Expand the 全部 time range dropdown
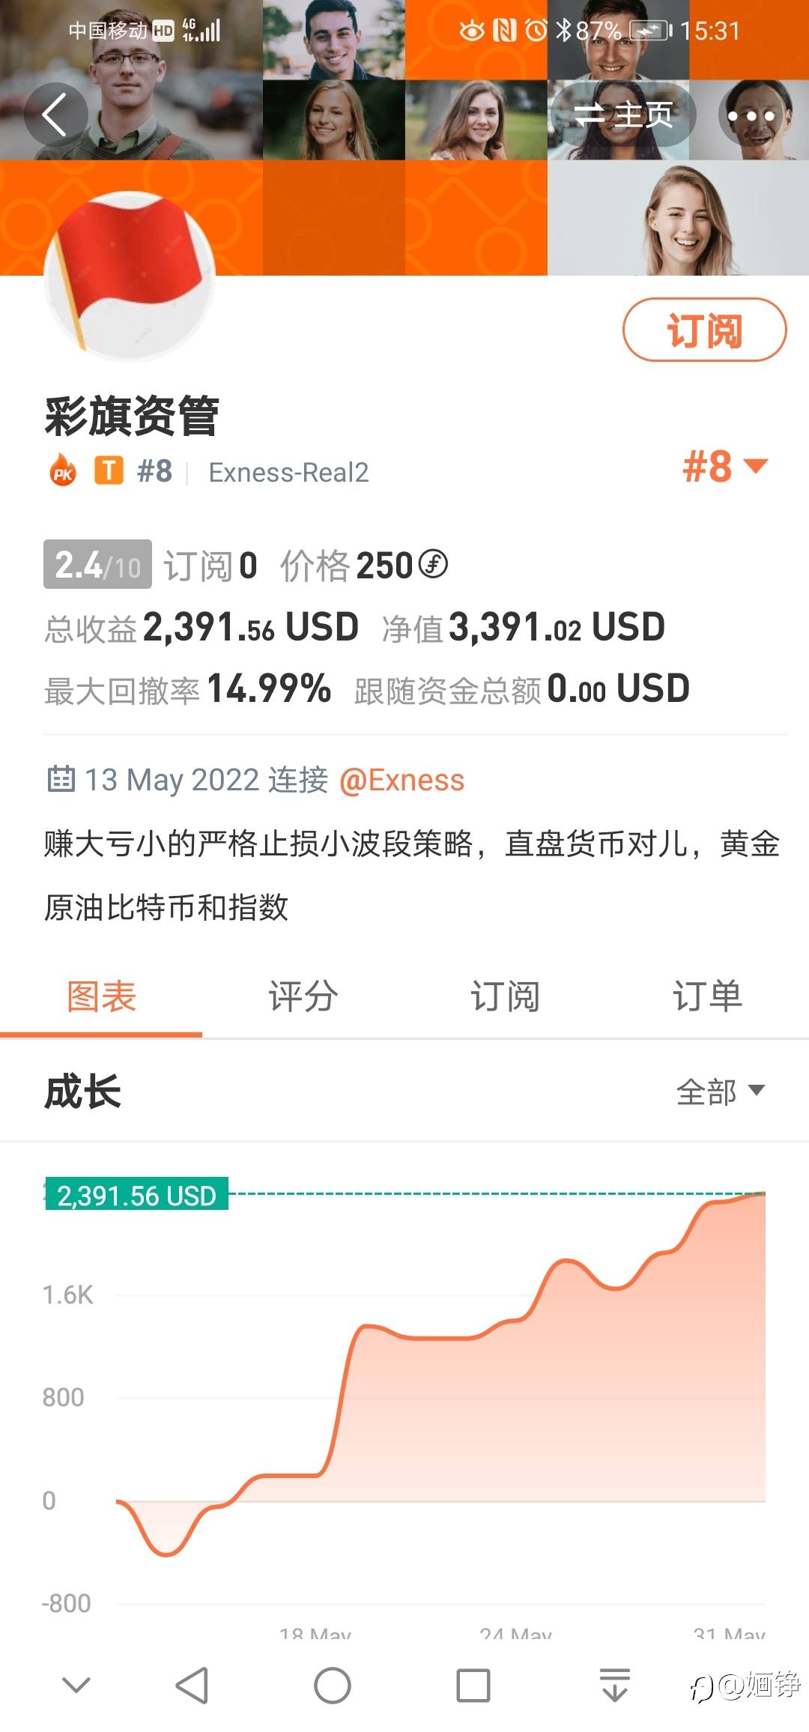 coord(720,1091)
